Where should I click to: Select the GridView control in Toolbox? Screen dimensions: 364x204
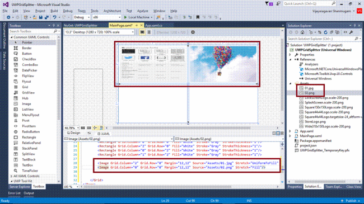pos(29,92)
